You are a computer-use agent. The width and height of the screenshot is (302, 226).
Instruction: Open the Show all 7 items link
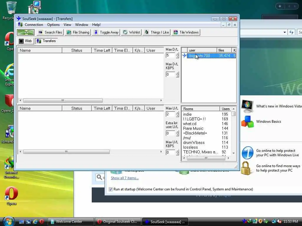pos(125,178)
